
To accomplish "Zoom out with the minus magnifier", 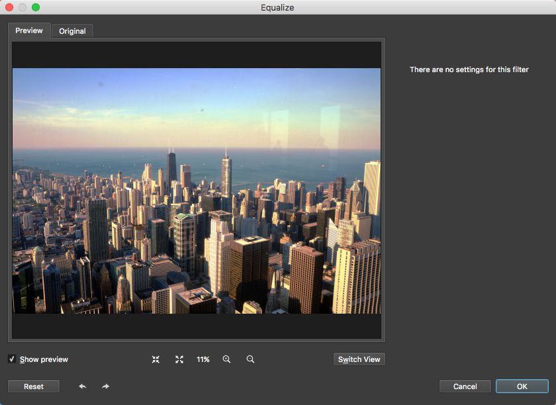I will (250, 359).
